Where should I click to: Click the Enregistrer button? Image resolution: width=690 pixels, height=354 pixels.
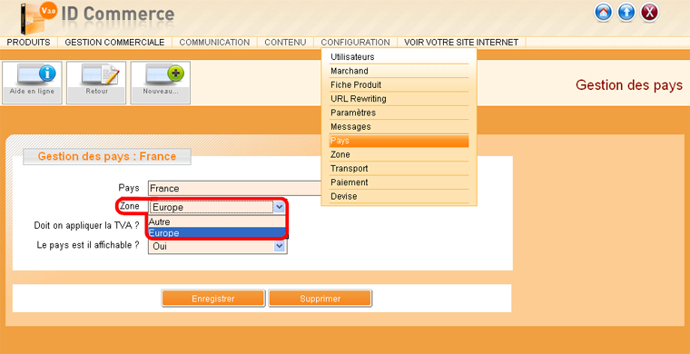pyautogui.click(x=213, y=299)
